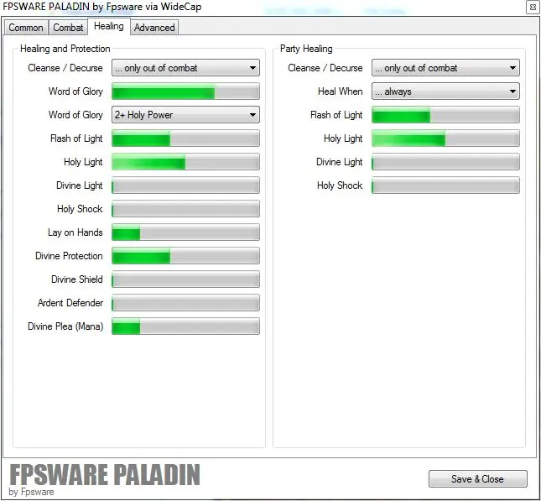The height and width of the screenshot is (501, 541).
Task: Click the Party Healing Flash of Light slider
Action: pos(445,115)
